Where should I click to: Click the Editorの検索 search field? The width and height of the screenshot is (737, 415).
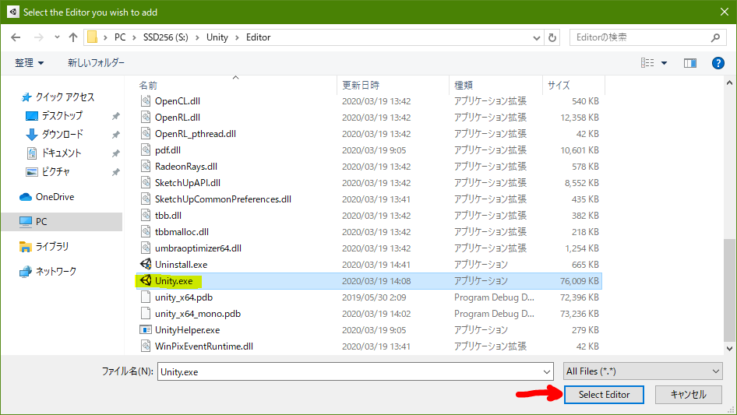click(640, 37)
